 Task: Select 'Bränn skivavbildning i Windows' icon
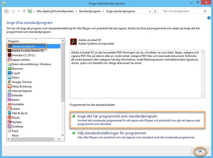pyautogui.click(x=10, y=64)
